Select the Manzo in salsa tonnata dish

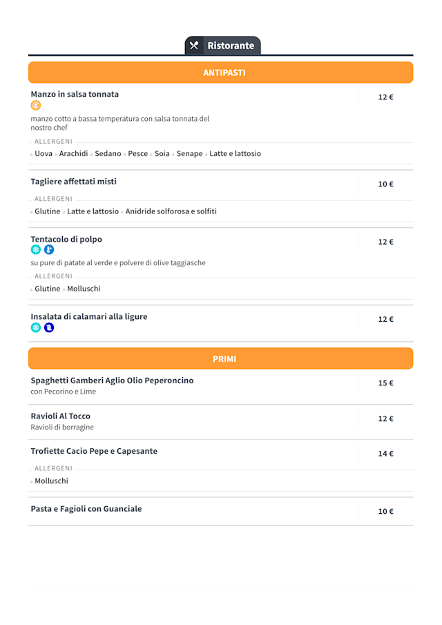(75, 94)
